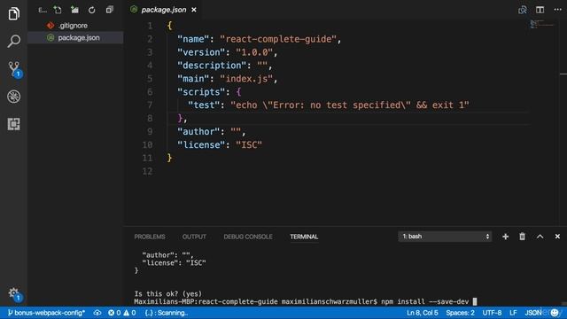
Task: Close the terminal panel
Action: coord(557,237)
